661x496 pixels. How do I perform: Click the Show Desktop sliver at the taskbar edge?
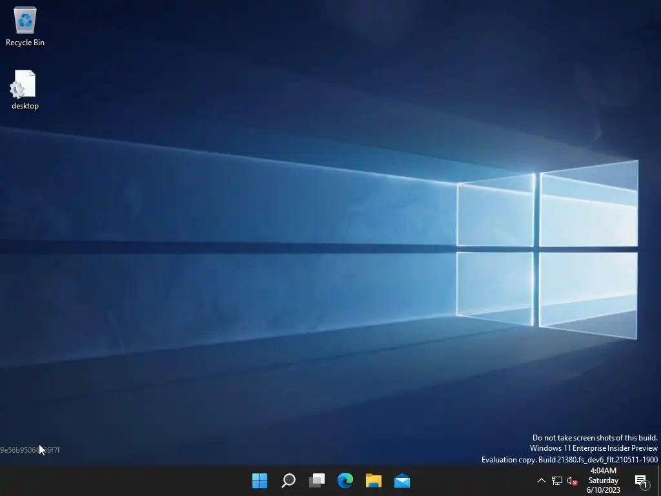click(659, 480)
